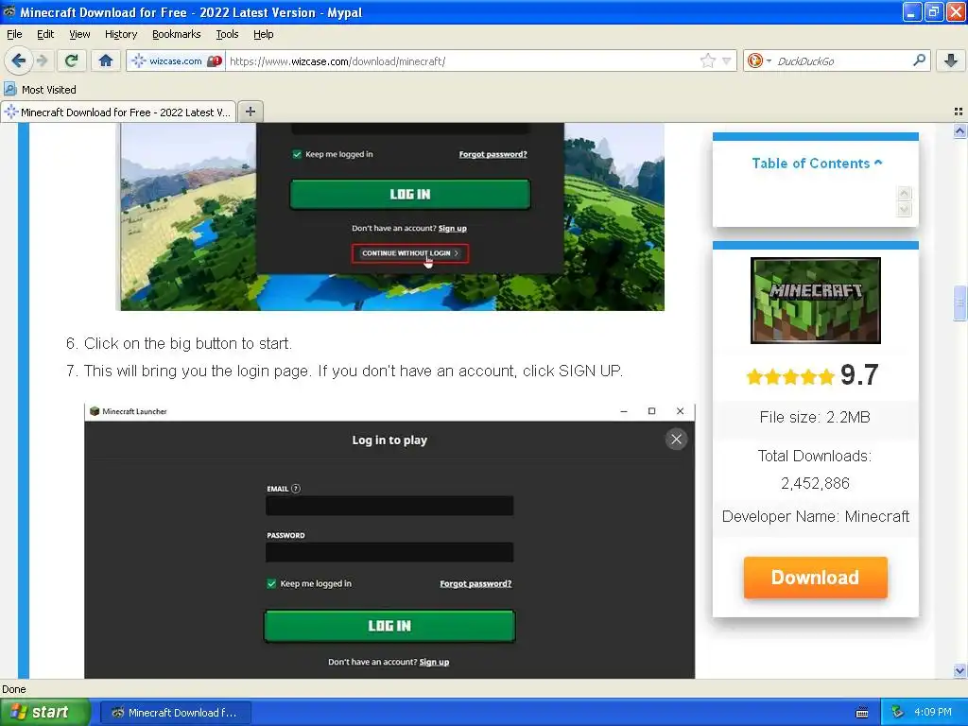Image resolution: width=968 pixels, height=726 pixels.
Task: Go back one page with back arrow
Action: coord(19,60)
